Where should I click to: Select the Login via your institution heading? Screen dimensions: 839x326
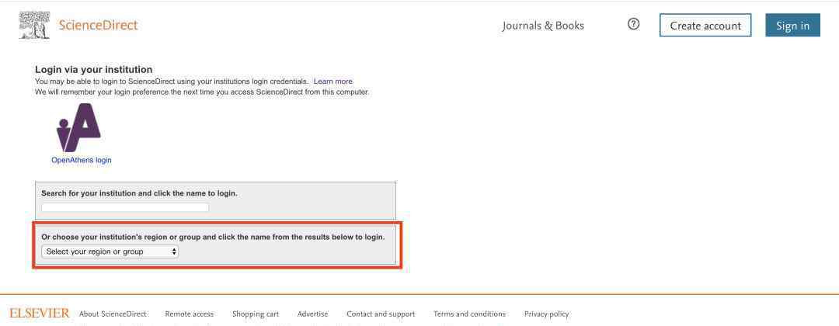pos(94,70)
